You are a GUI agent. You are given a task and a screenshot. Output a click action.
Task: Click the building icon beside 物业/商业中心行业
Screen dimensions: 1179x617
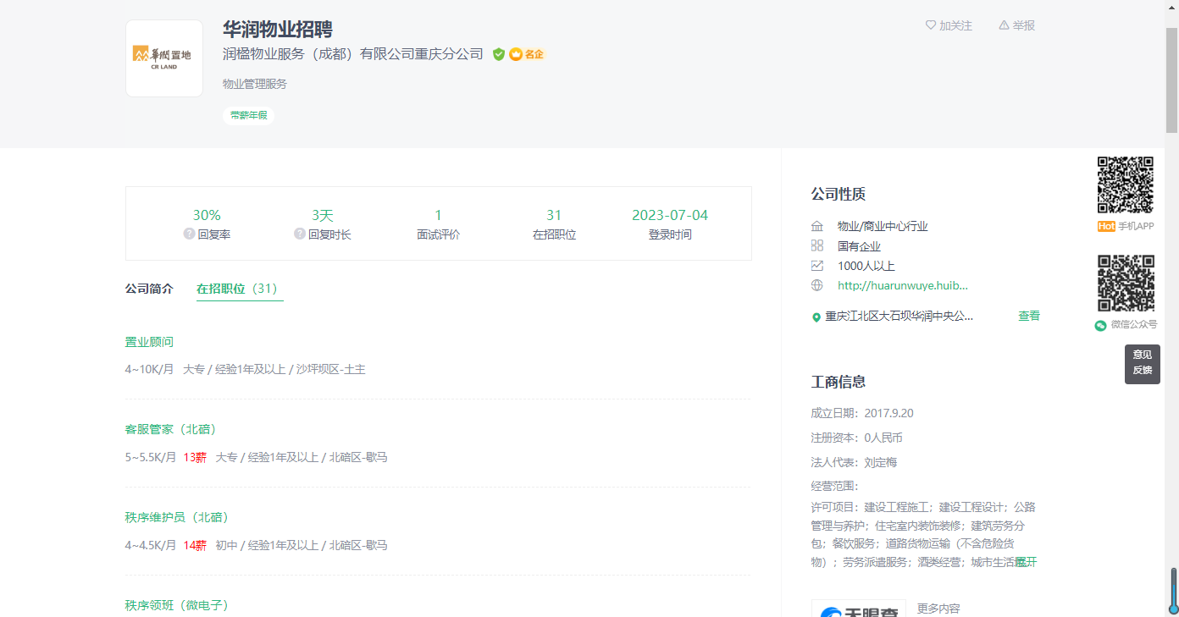click(x=817, y=226)
